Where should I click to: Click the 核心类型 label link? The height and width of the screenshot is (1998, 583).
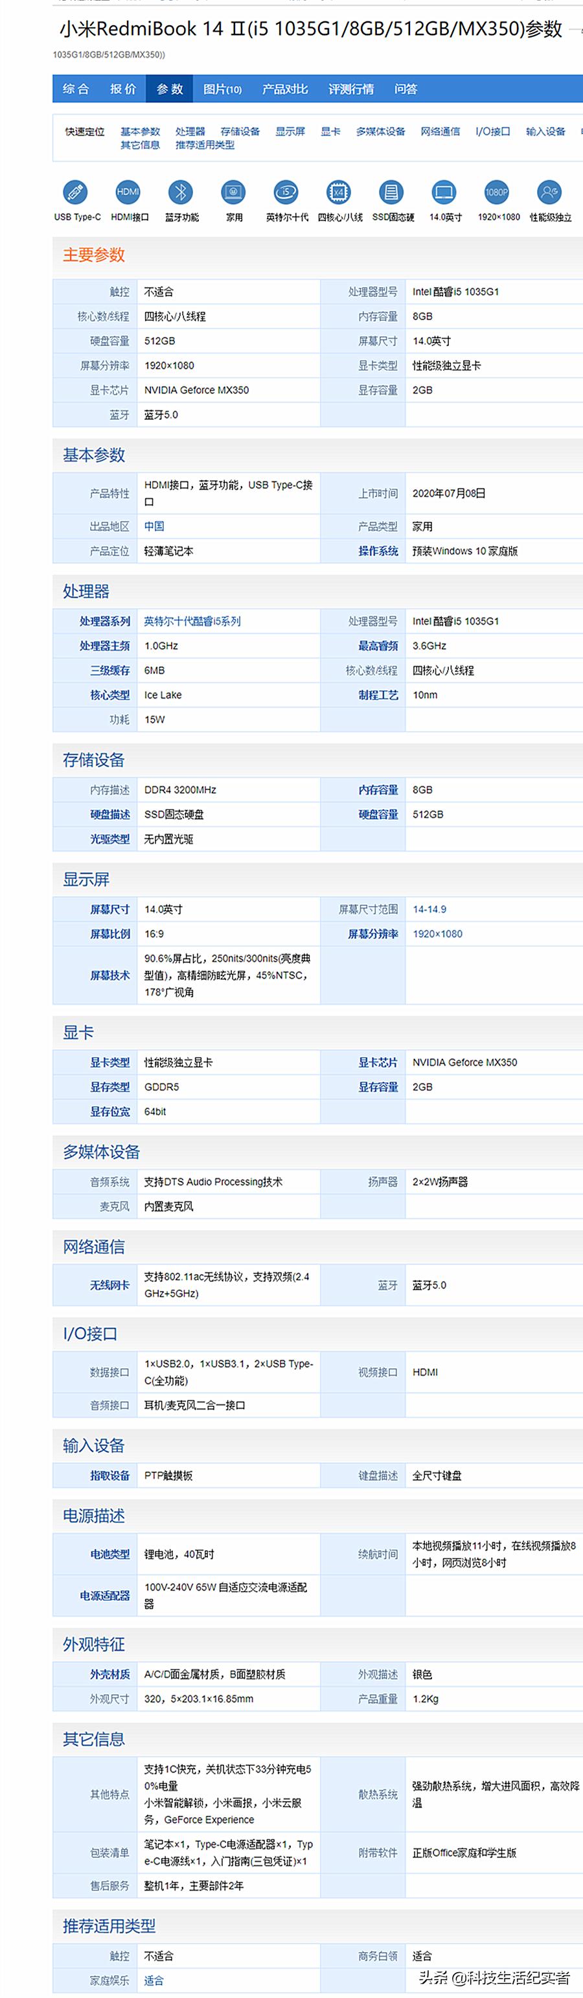click(x=109, y=695)
